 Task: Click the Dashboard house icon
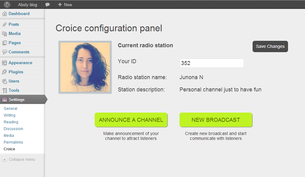coord(5,14)
